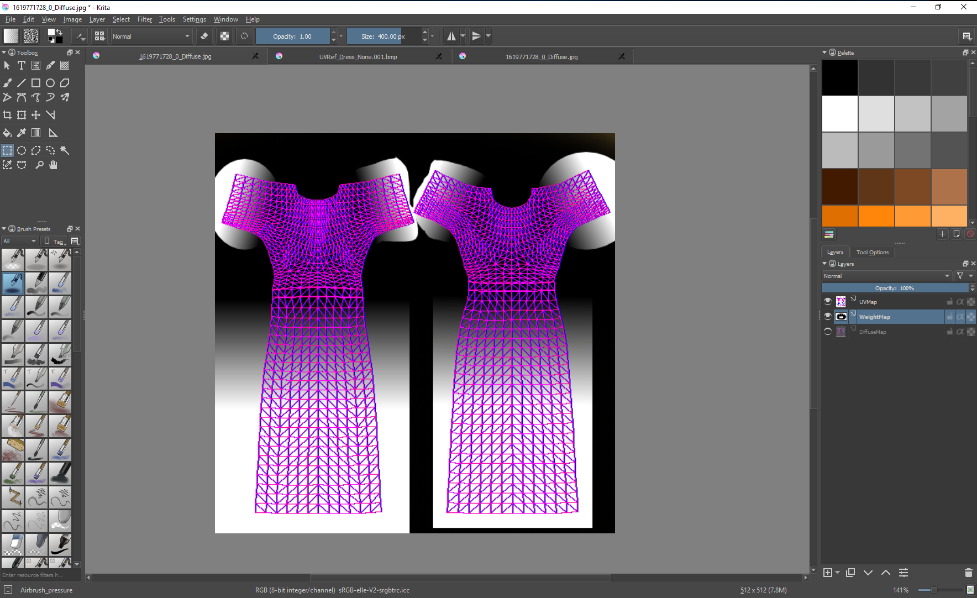Add a new color to palette
977x598 pixels.
coord(943,234)
